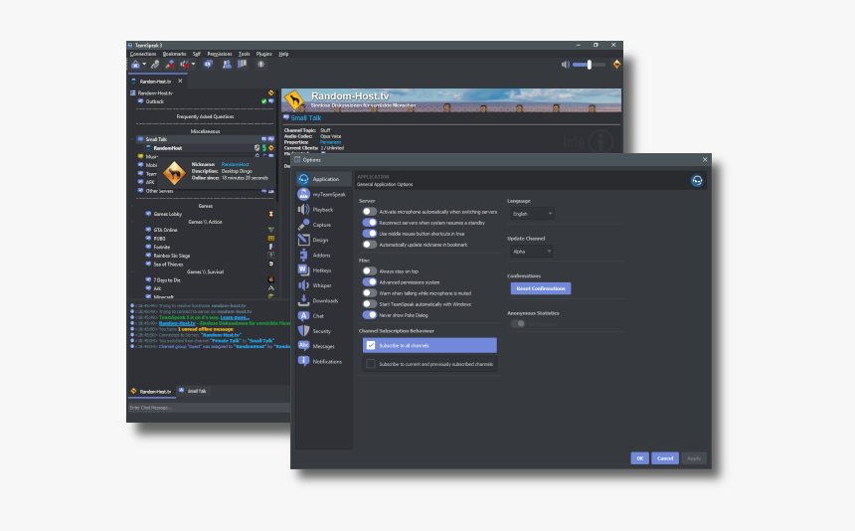Image resolution: width=855 pixels, height=531 pixels.
Task: Adjust the volume slider in TeamSpeak toolbar
Action: tap(589, 65)
